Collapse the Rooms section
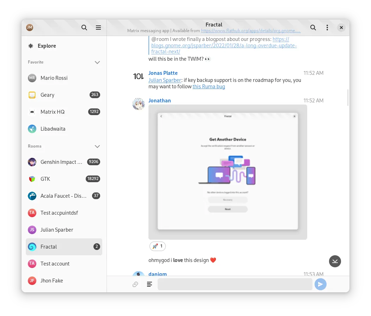This screenshot has height=316, width=371. 97,147
